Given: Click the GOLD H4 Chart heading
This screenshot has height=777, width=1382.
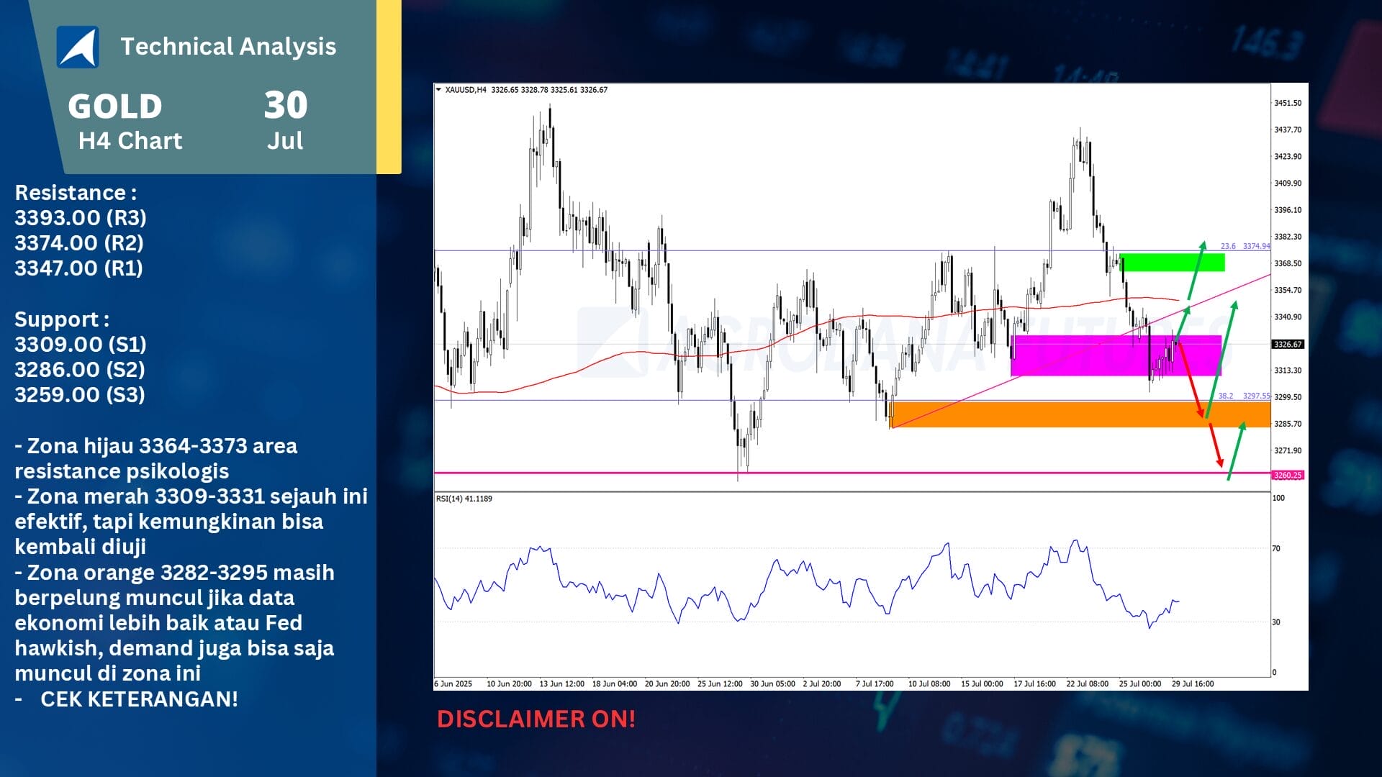Looking at the screenshot, I should click(x=125, y=121).
